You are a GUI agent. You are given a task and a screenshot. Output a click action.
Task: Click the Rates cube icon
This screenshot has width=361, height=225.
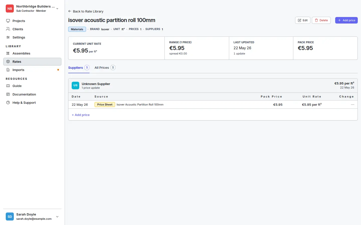(x=8, y=61)
